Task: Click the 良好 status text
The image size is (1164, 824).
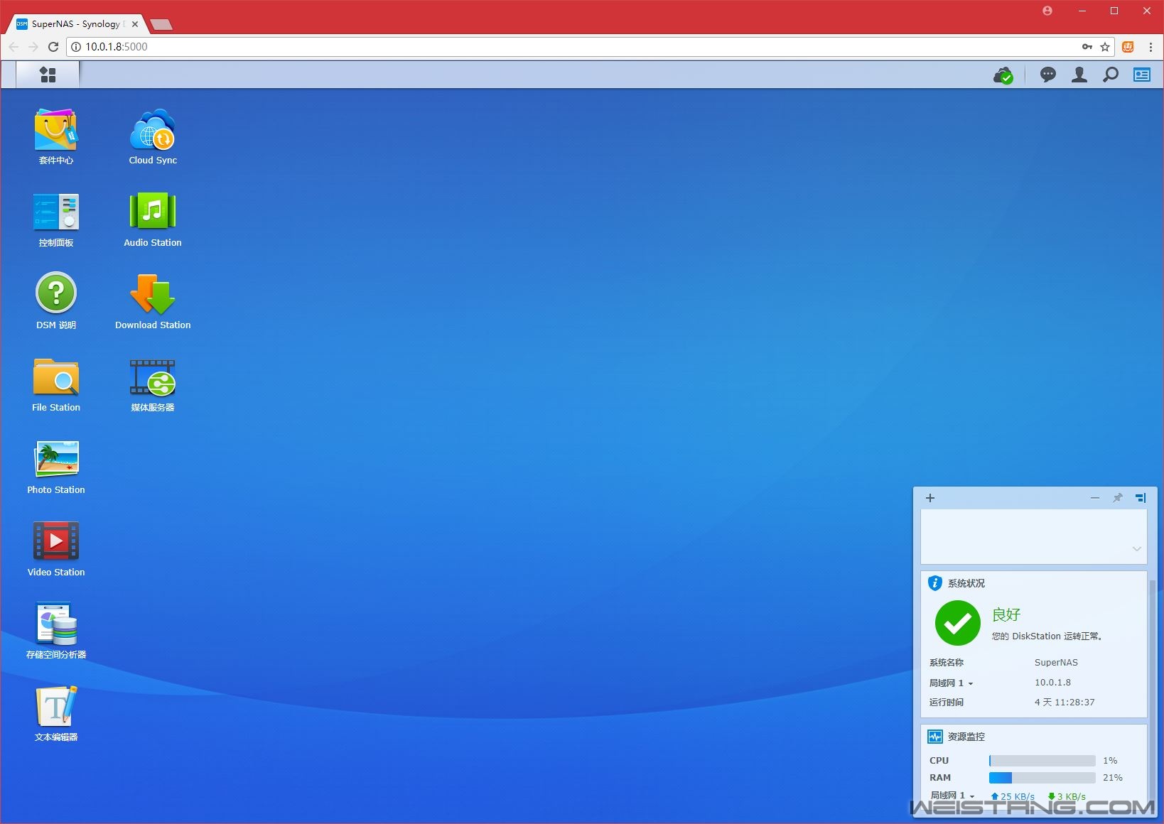Action: (x=1006, y=614)
